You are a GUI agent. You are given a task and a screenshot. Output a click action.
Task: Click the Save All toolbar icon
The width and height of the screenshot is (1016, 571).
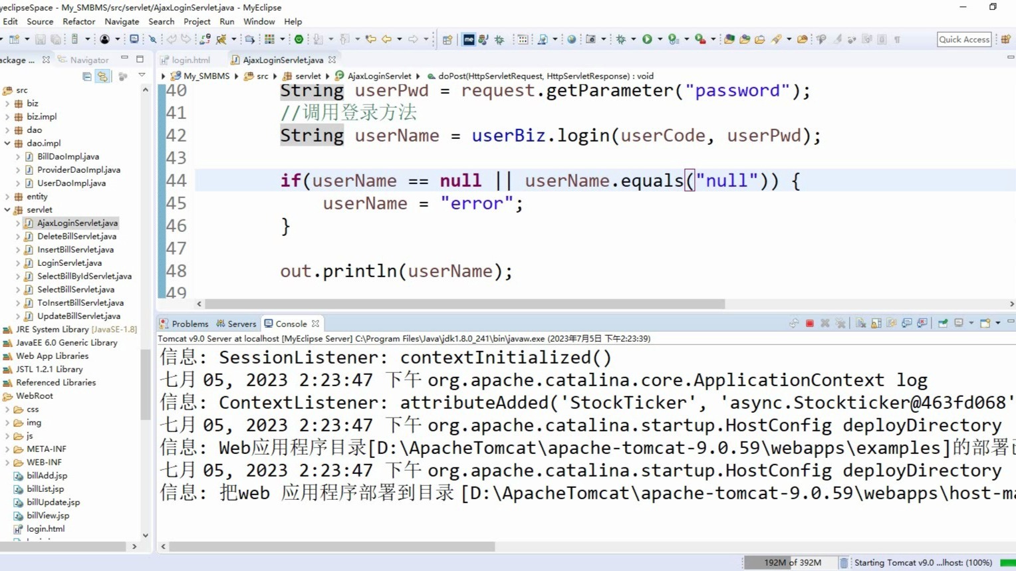click(x=56, y=40)
